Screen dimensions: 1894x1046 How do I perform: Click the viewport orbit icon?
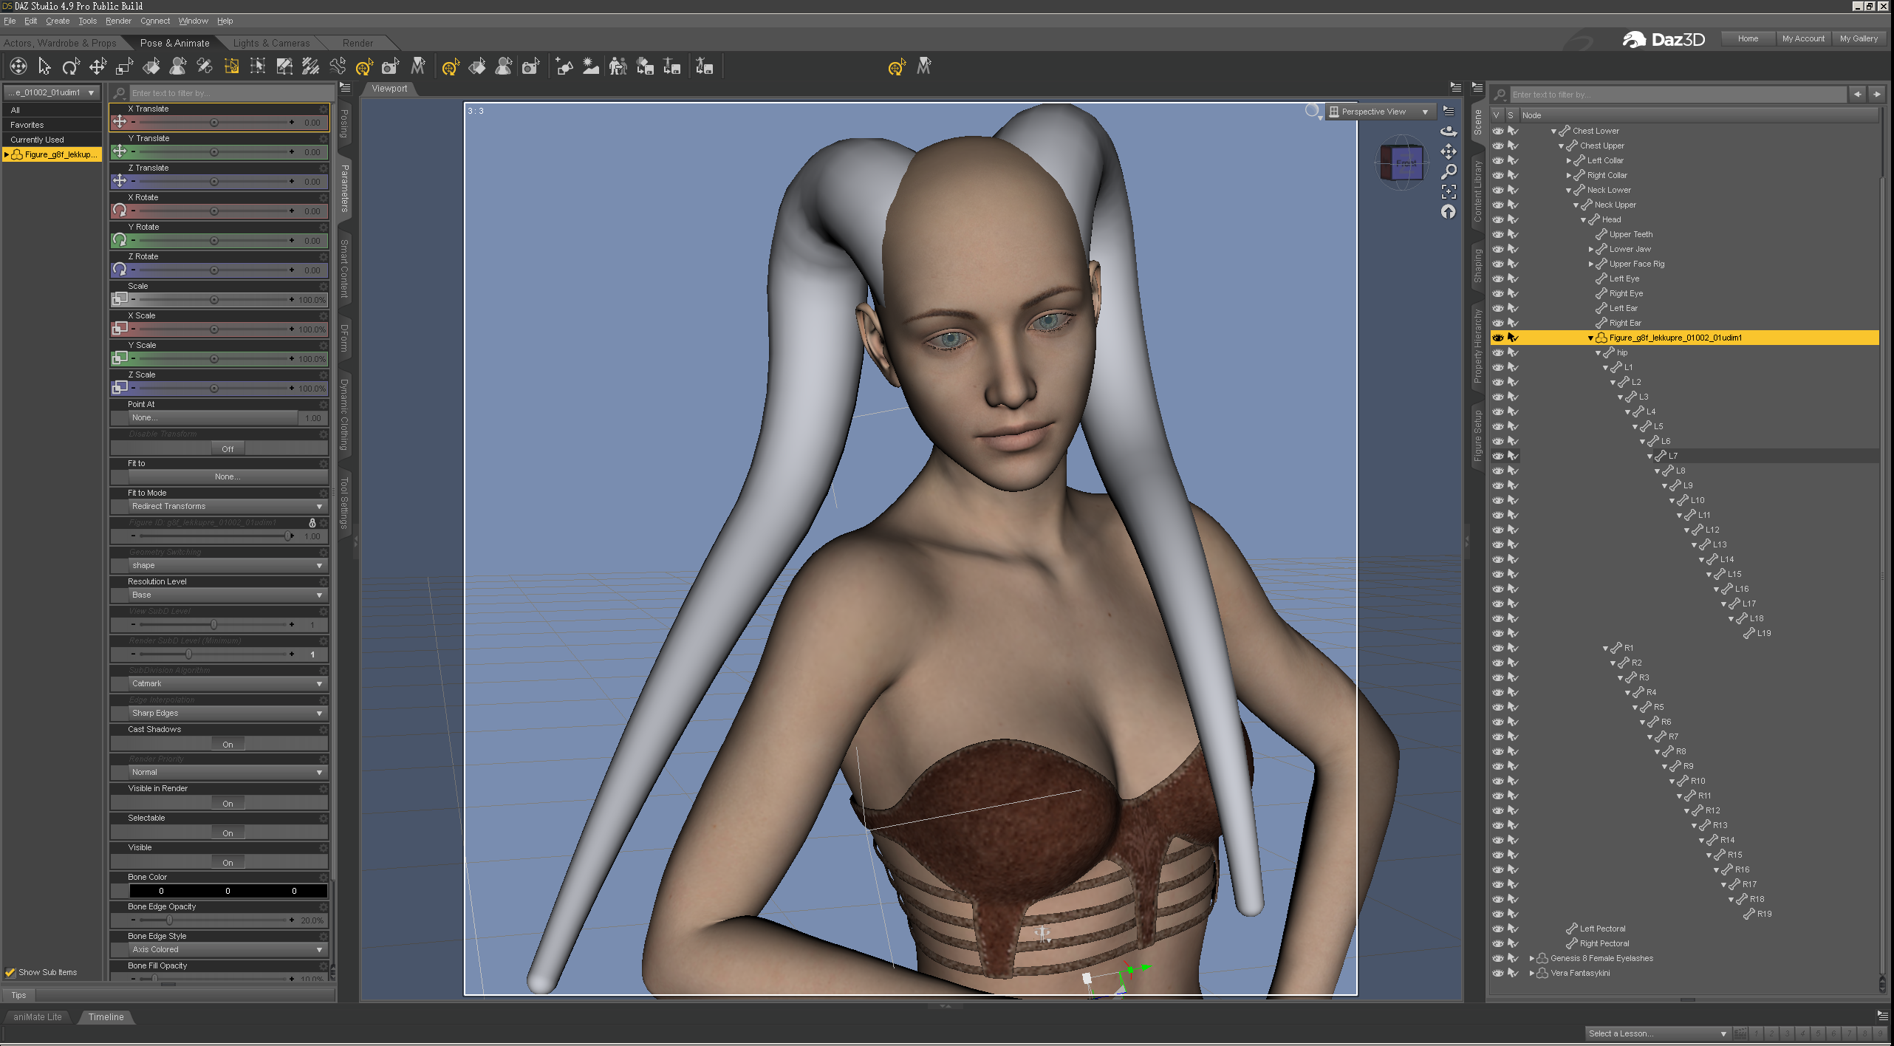click(1449, 131)
